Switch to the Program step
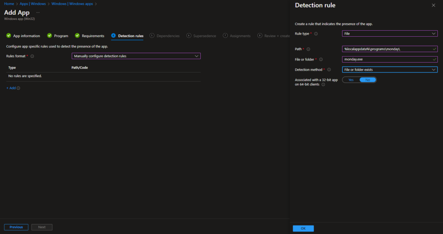This screenshot has width=443, height=234. tap(61, 36)
